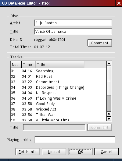Click the Title column header in the track list

(x=60, y=65)
